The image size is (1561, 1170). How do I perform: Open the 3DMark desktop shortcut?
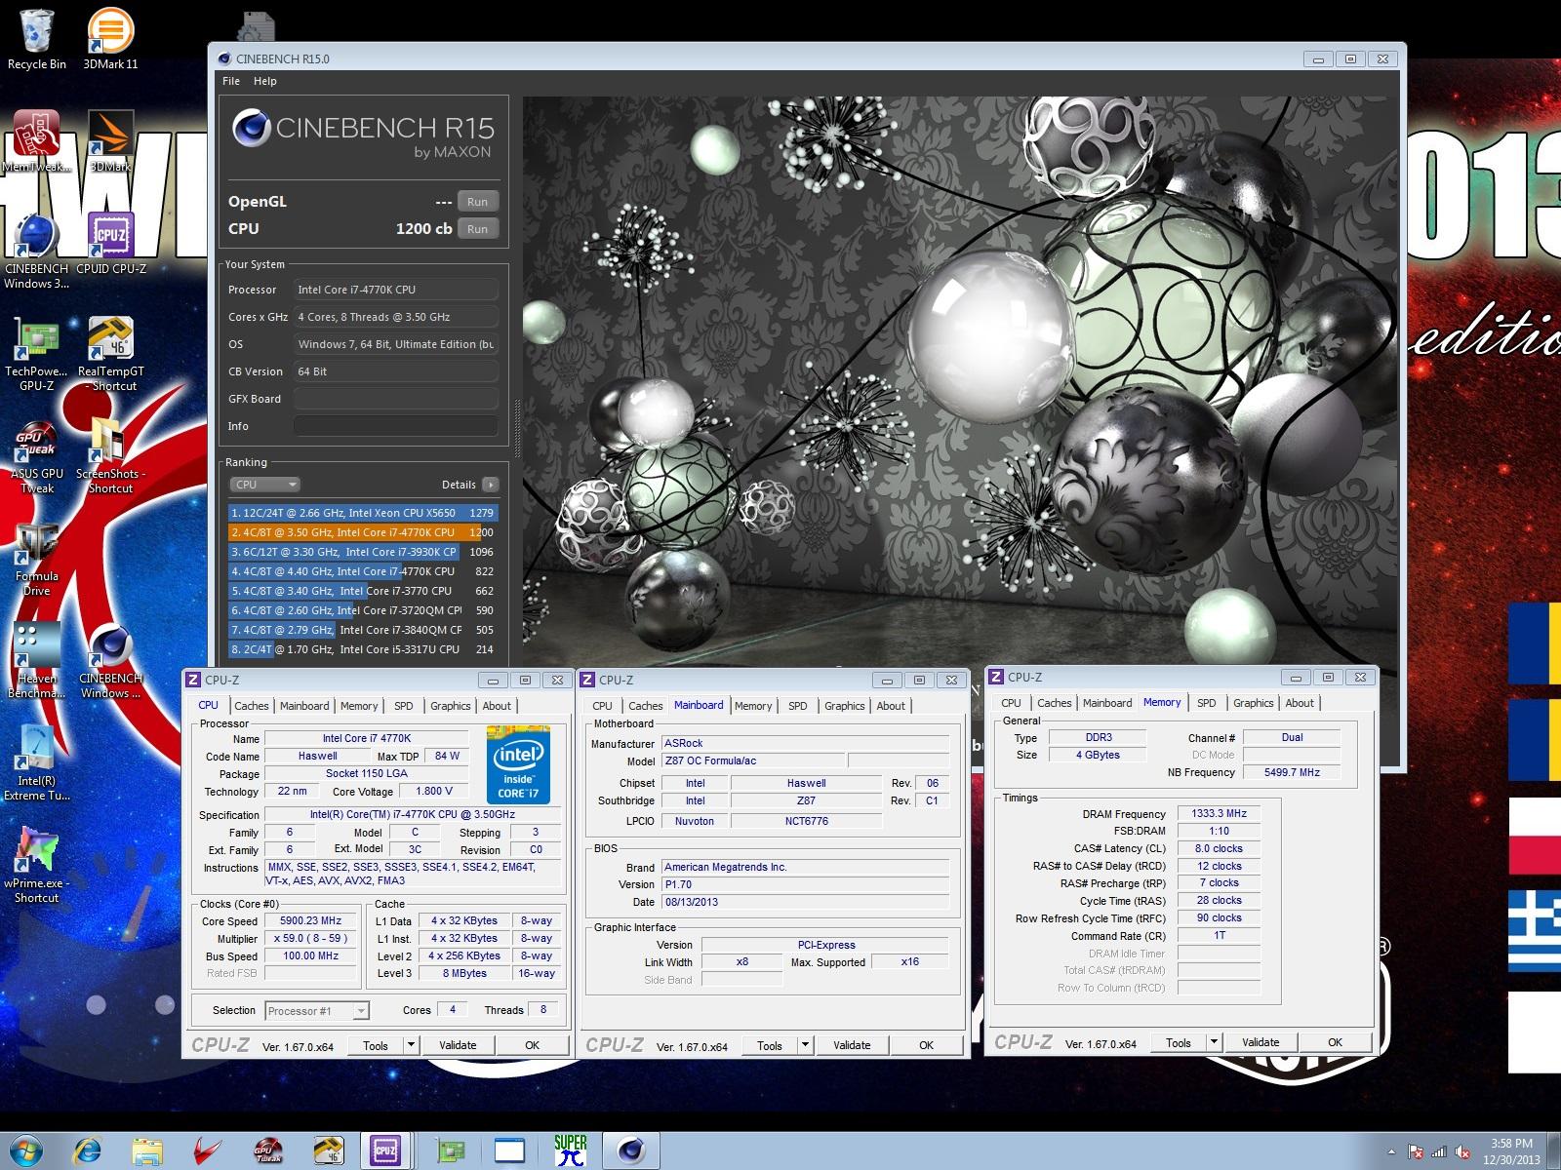[110, 141]
